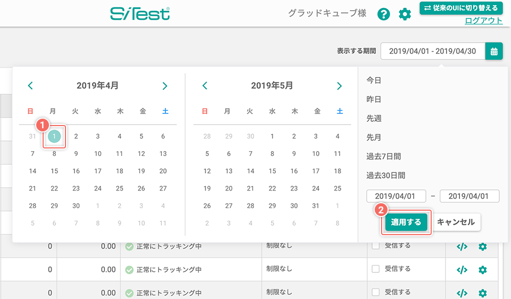Open the help question mark icon

coord(384,14)
